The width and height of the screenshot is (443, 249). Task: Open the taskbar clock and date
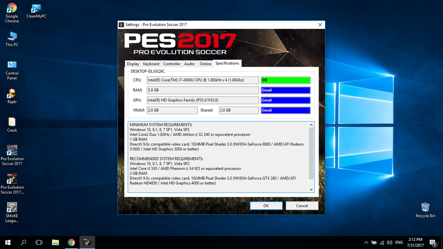click(x=415, y=243)
